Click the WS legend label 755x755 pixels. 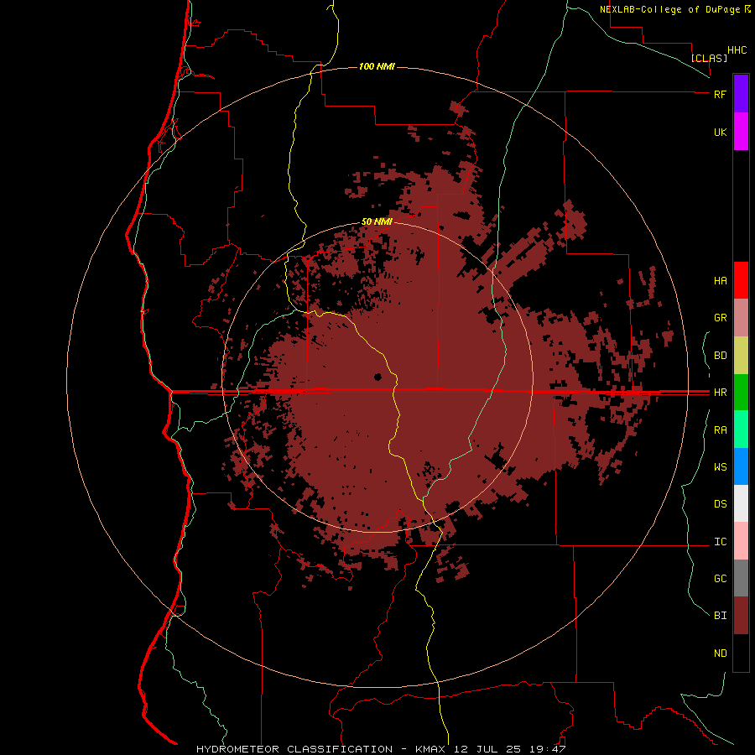pyautogui.click(x=720, y=467)
